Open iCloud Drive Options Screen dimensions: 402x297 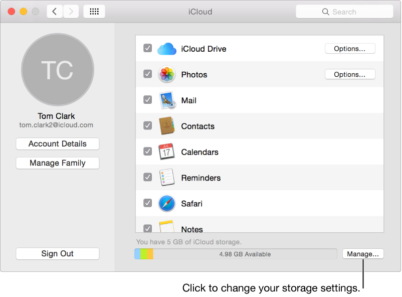point(350,48)
